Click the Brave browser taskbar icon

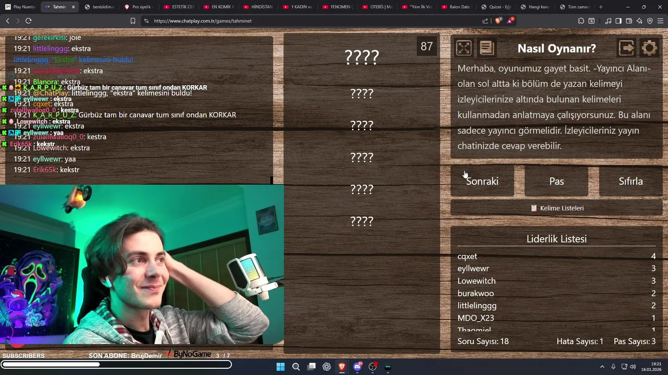[342, 367]
